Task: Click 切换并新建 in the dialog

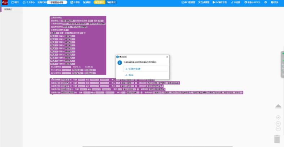Action: pyautogui.click(x=146, y=69)
